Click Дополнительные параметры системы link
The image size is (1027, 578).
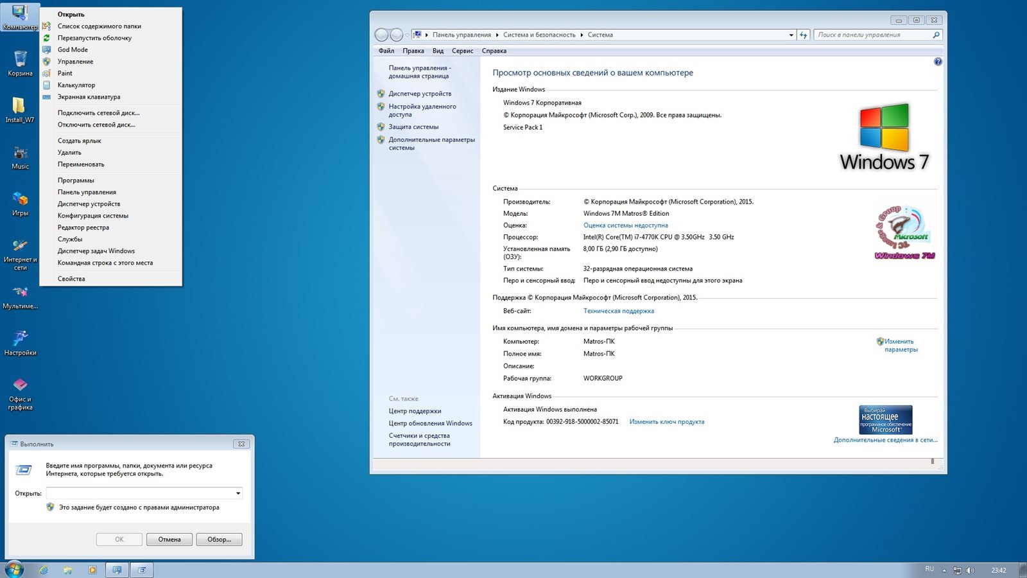431,144
